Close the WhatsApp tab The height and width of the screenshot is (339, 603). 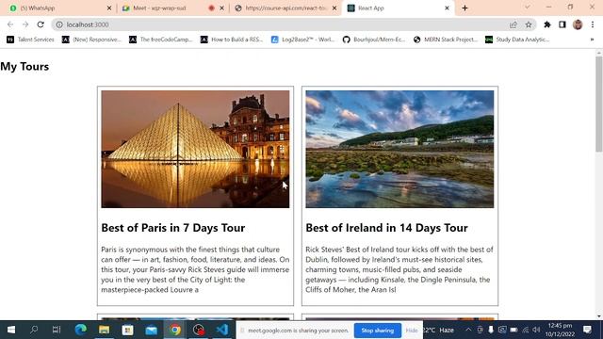109,8
